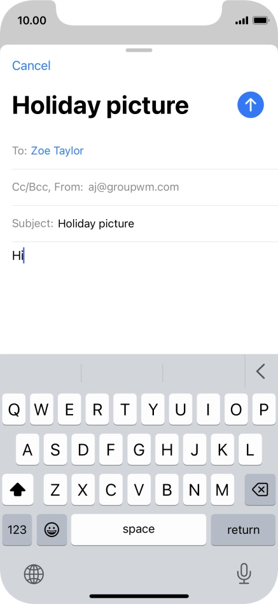Tap the emoji keyboard icon
The height and width of the screenshot is (604, 278).
tap(52, 529)
